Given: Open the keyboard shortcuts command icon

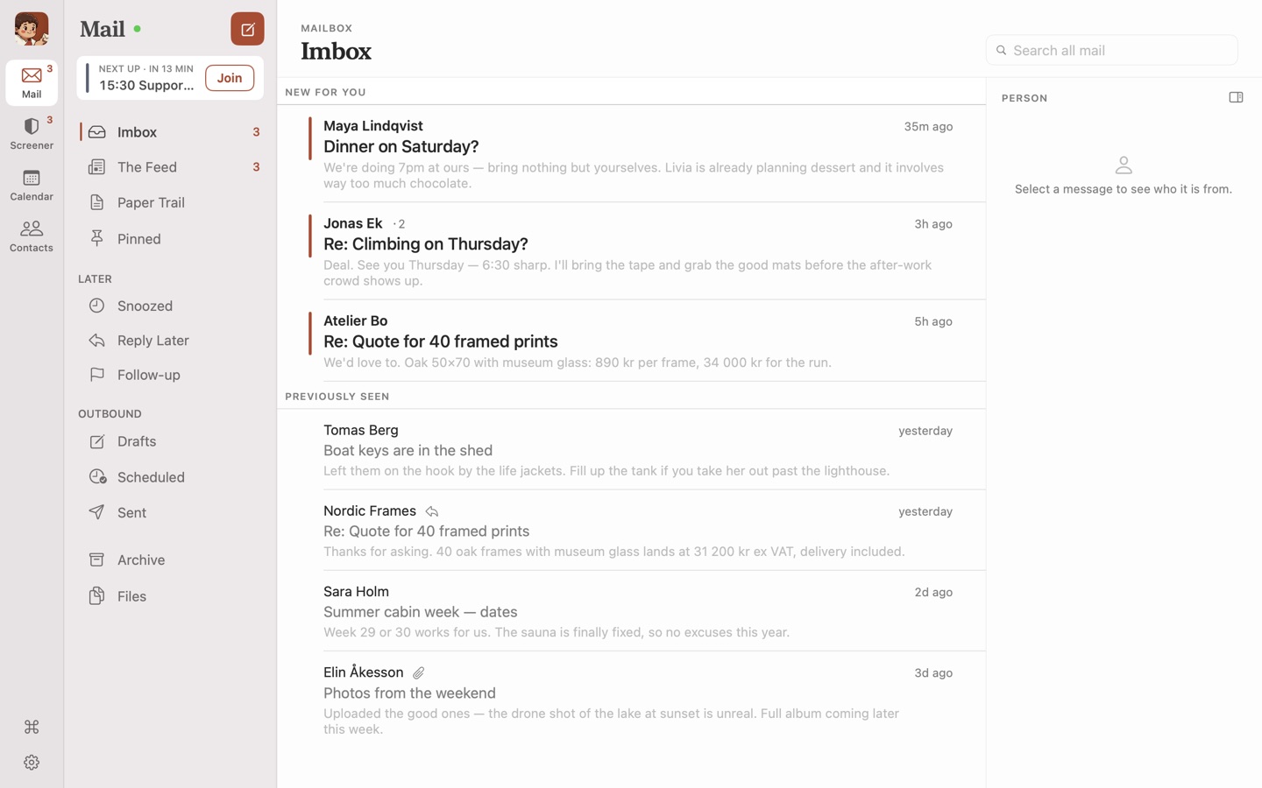Looking at the screenshot, I should click(32, 727).
